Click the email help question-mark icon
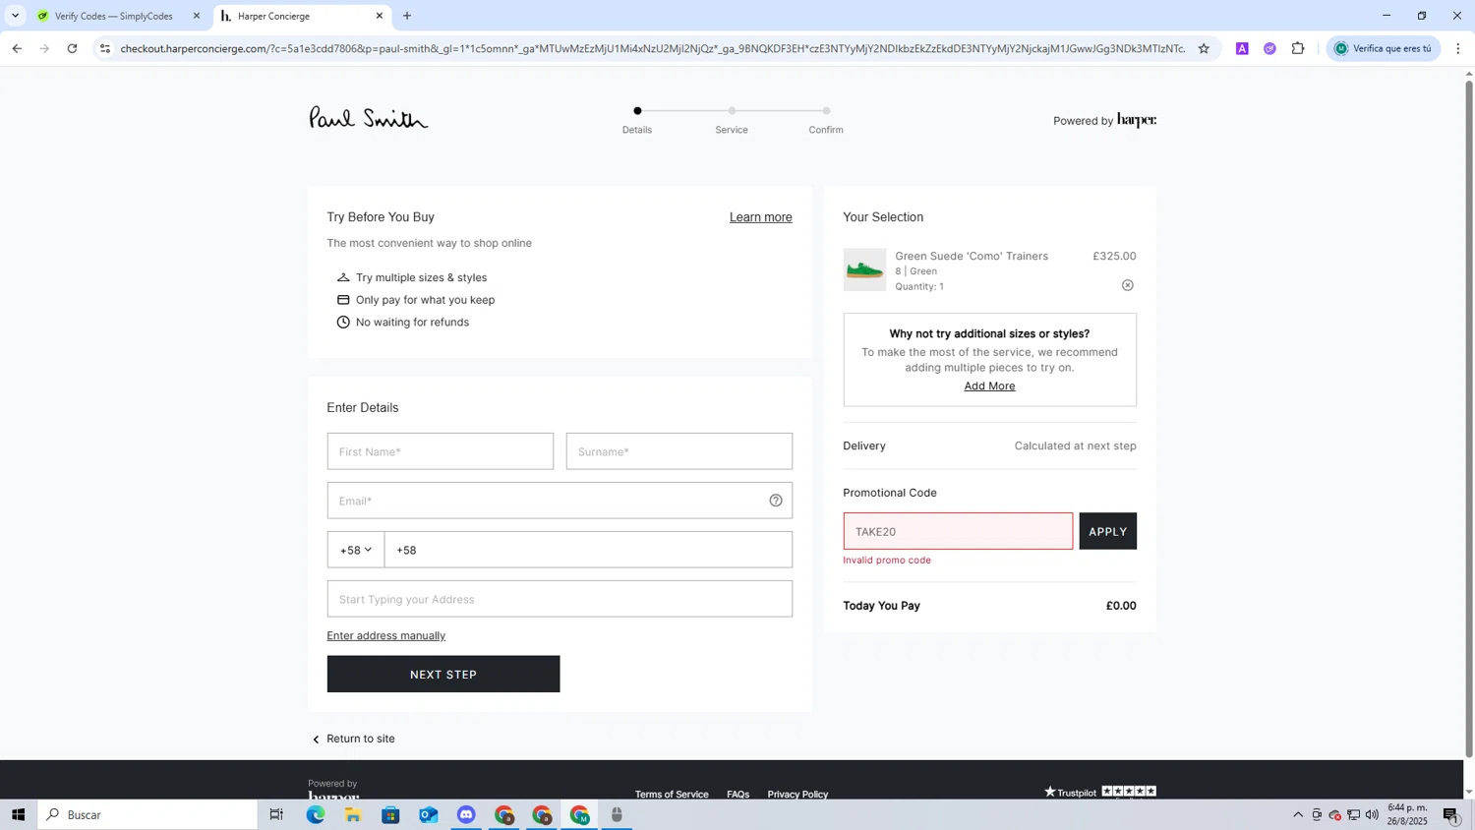The height and width of the screenshot is (830, 1475). tap(775, 501)
